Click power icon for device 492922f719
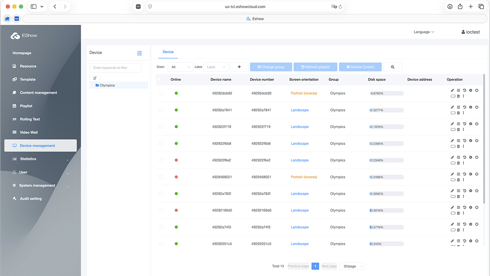 point(477,124)
